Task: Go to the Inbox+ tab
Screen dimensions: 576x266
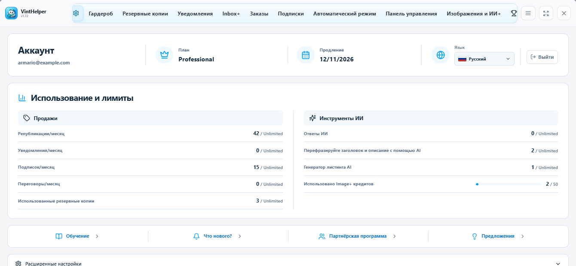Action: 231,13
